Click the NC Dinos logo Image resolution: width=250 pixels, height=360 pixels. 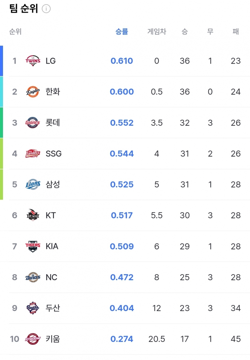[x=33, y=277]
